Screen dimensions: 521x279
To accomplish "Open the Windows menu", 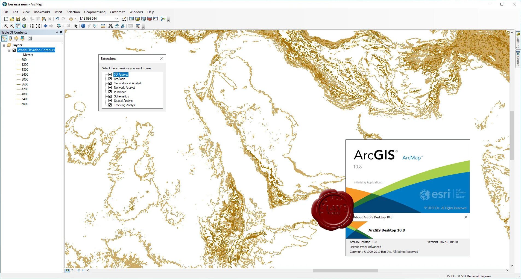I will pos(136,12).
